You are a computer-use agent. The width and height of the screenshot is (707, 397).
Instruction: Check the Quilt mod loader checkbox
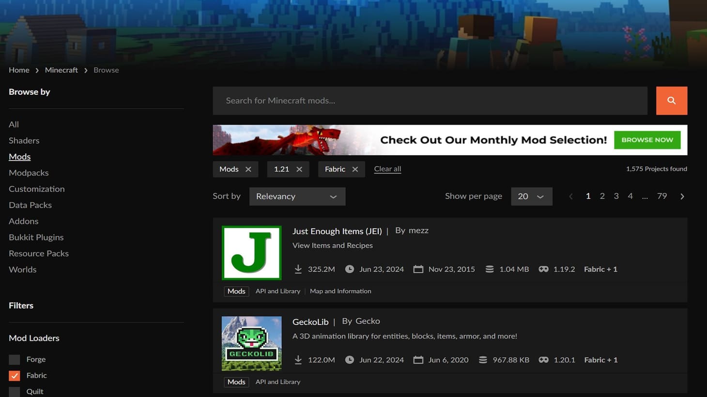(14, 391)
